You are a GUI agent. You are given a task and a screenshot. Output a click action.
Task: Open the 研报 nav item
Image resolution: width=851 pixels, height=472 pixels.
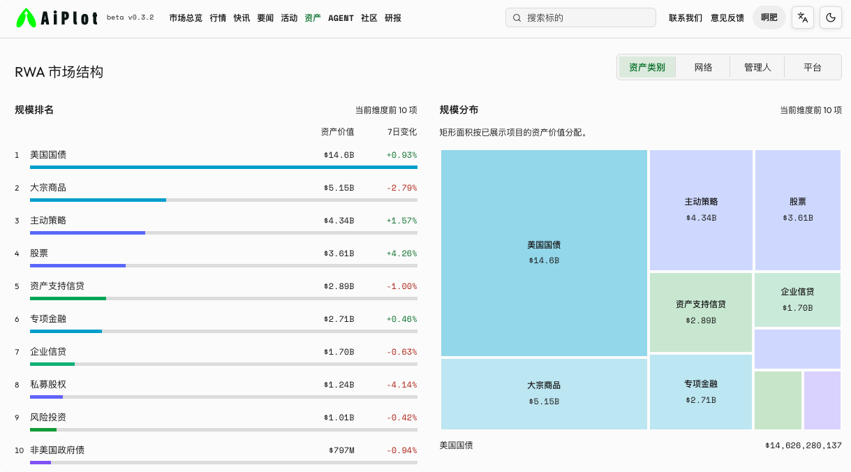click(393, 17)
